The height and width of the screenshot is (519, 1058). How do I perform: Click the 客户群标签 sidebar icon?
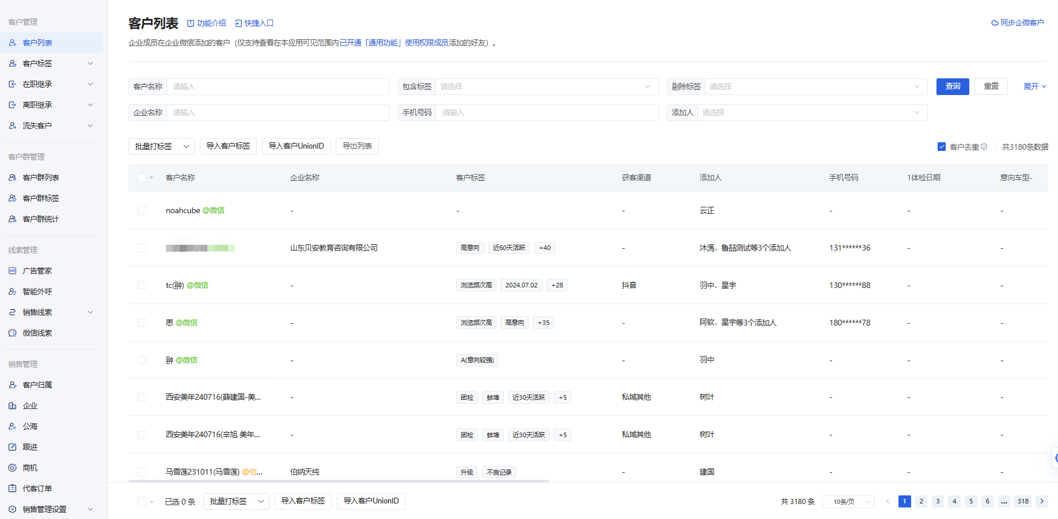point(13,198)
